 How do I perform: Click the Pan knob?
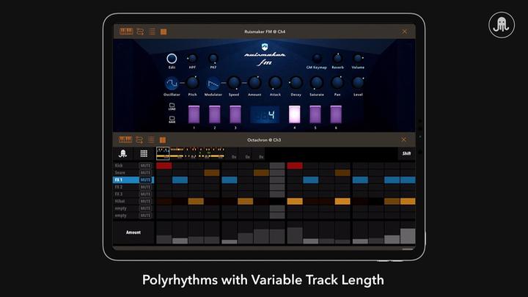click(337, 83)
